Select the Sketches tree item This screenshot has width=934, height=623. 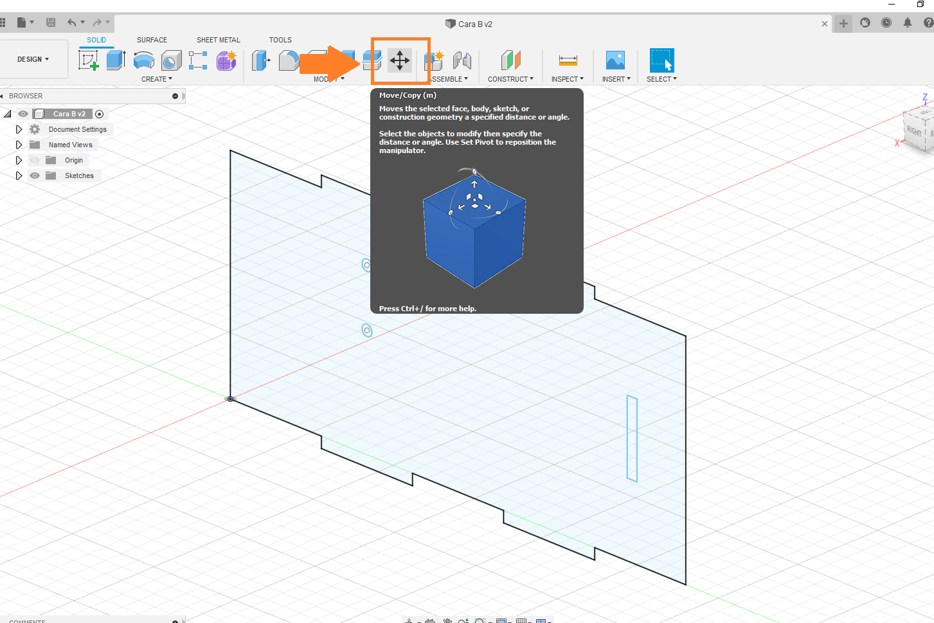pos(79,176)
